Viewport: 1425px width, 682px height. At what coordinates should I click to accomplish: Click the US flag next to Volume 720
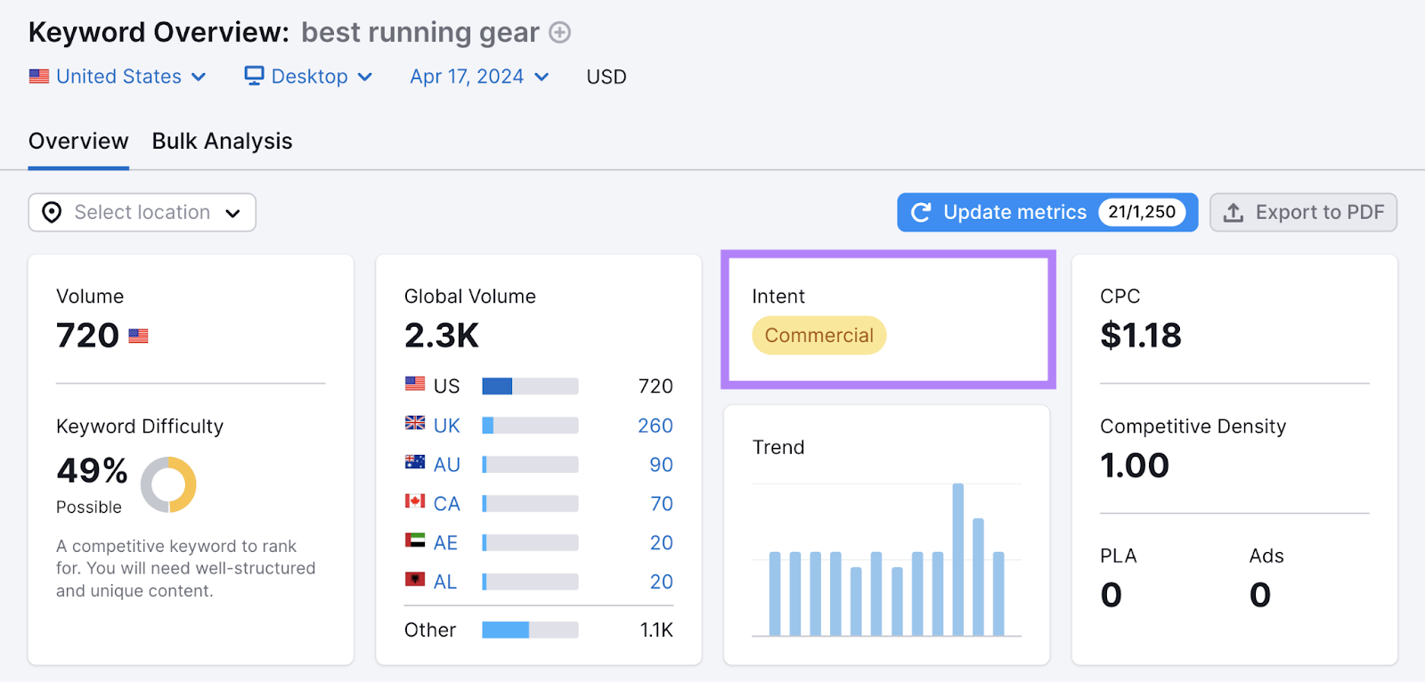(138, 337)
